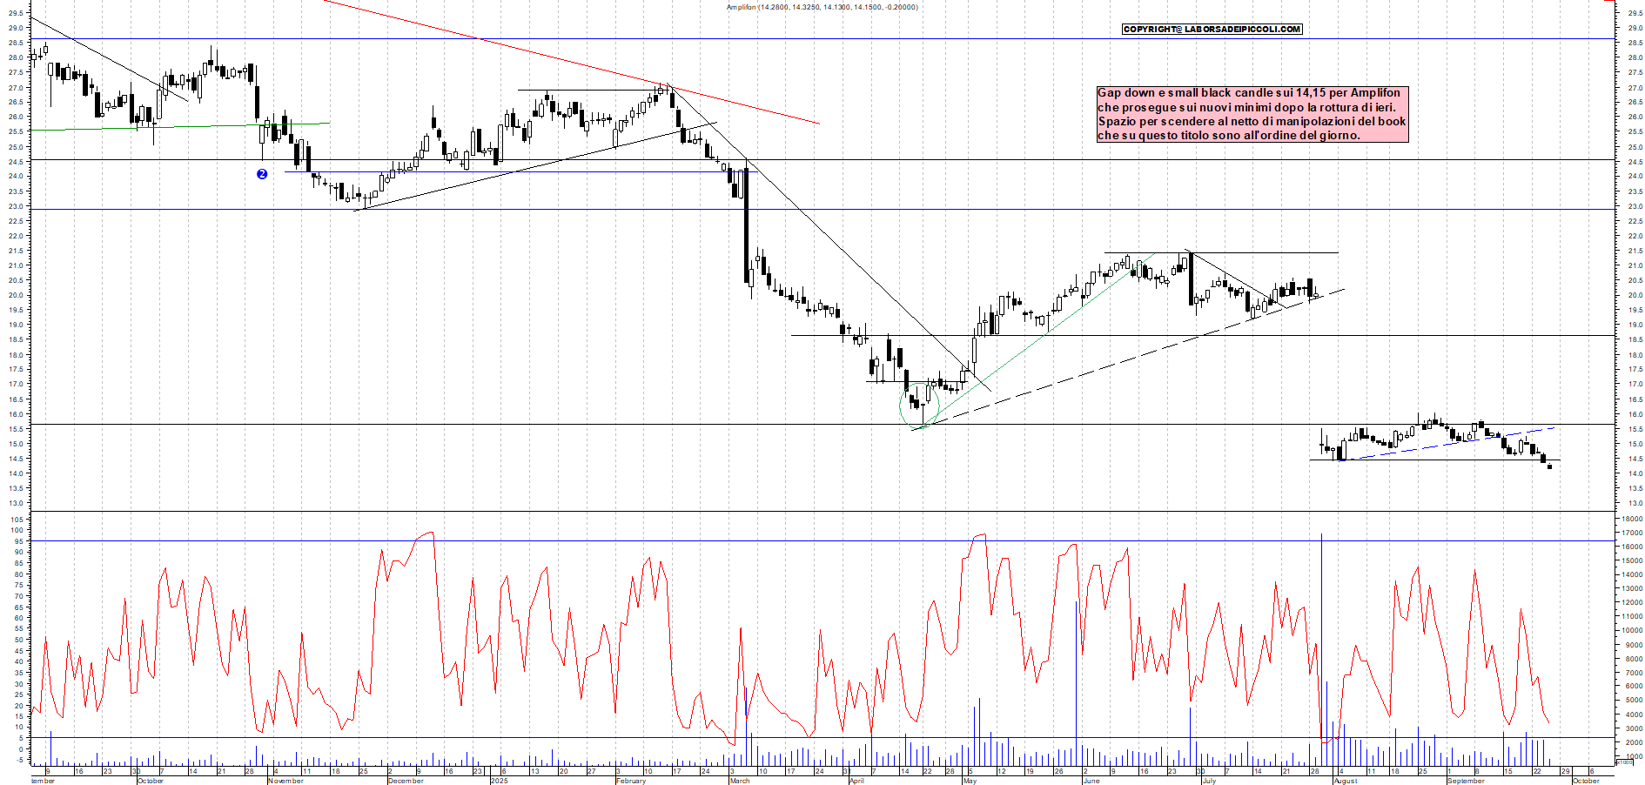Click the blue circled number 2 marker

pyautogui.click(x=262, y=174)
